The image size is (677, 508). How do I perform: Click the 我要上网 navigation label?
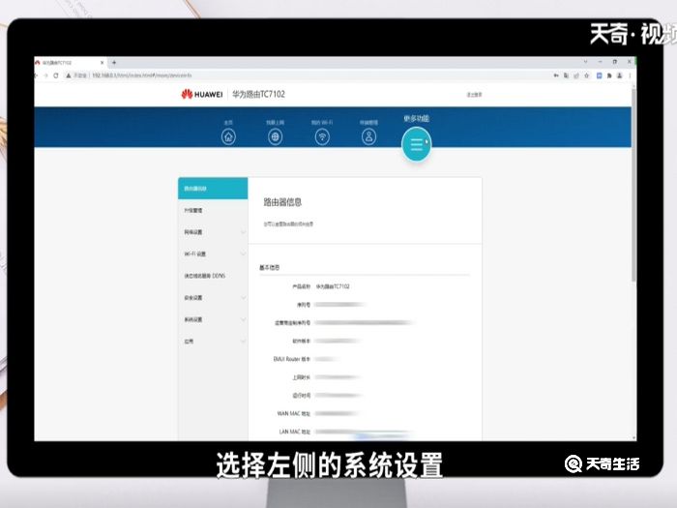click(x=275, y=123)
